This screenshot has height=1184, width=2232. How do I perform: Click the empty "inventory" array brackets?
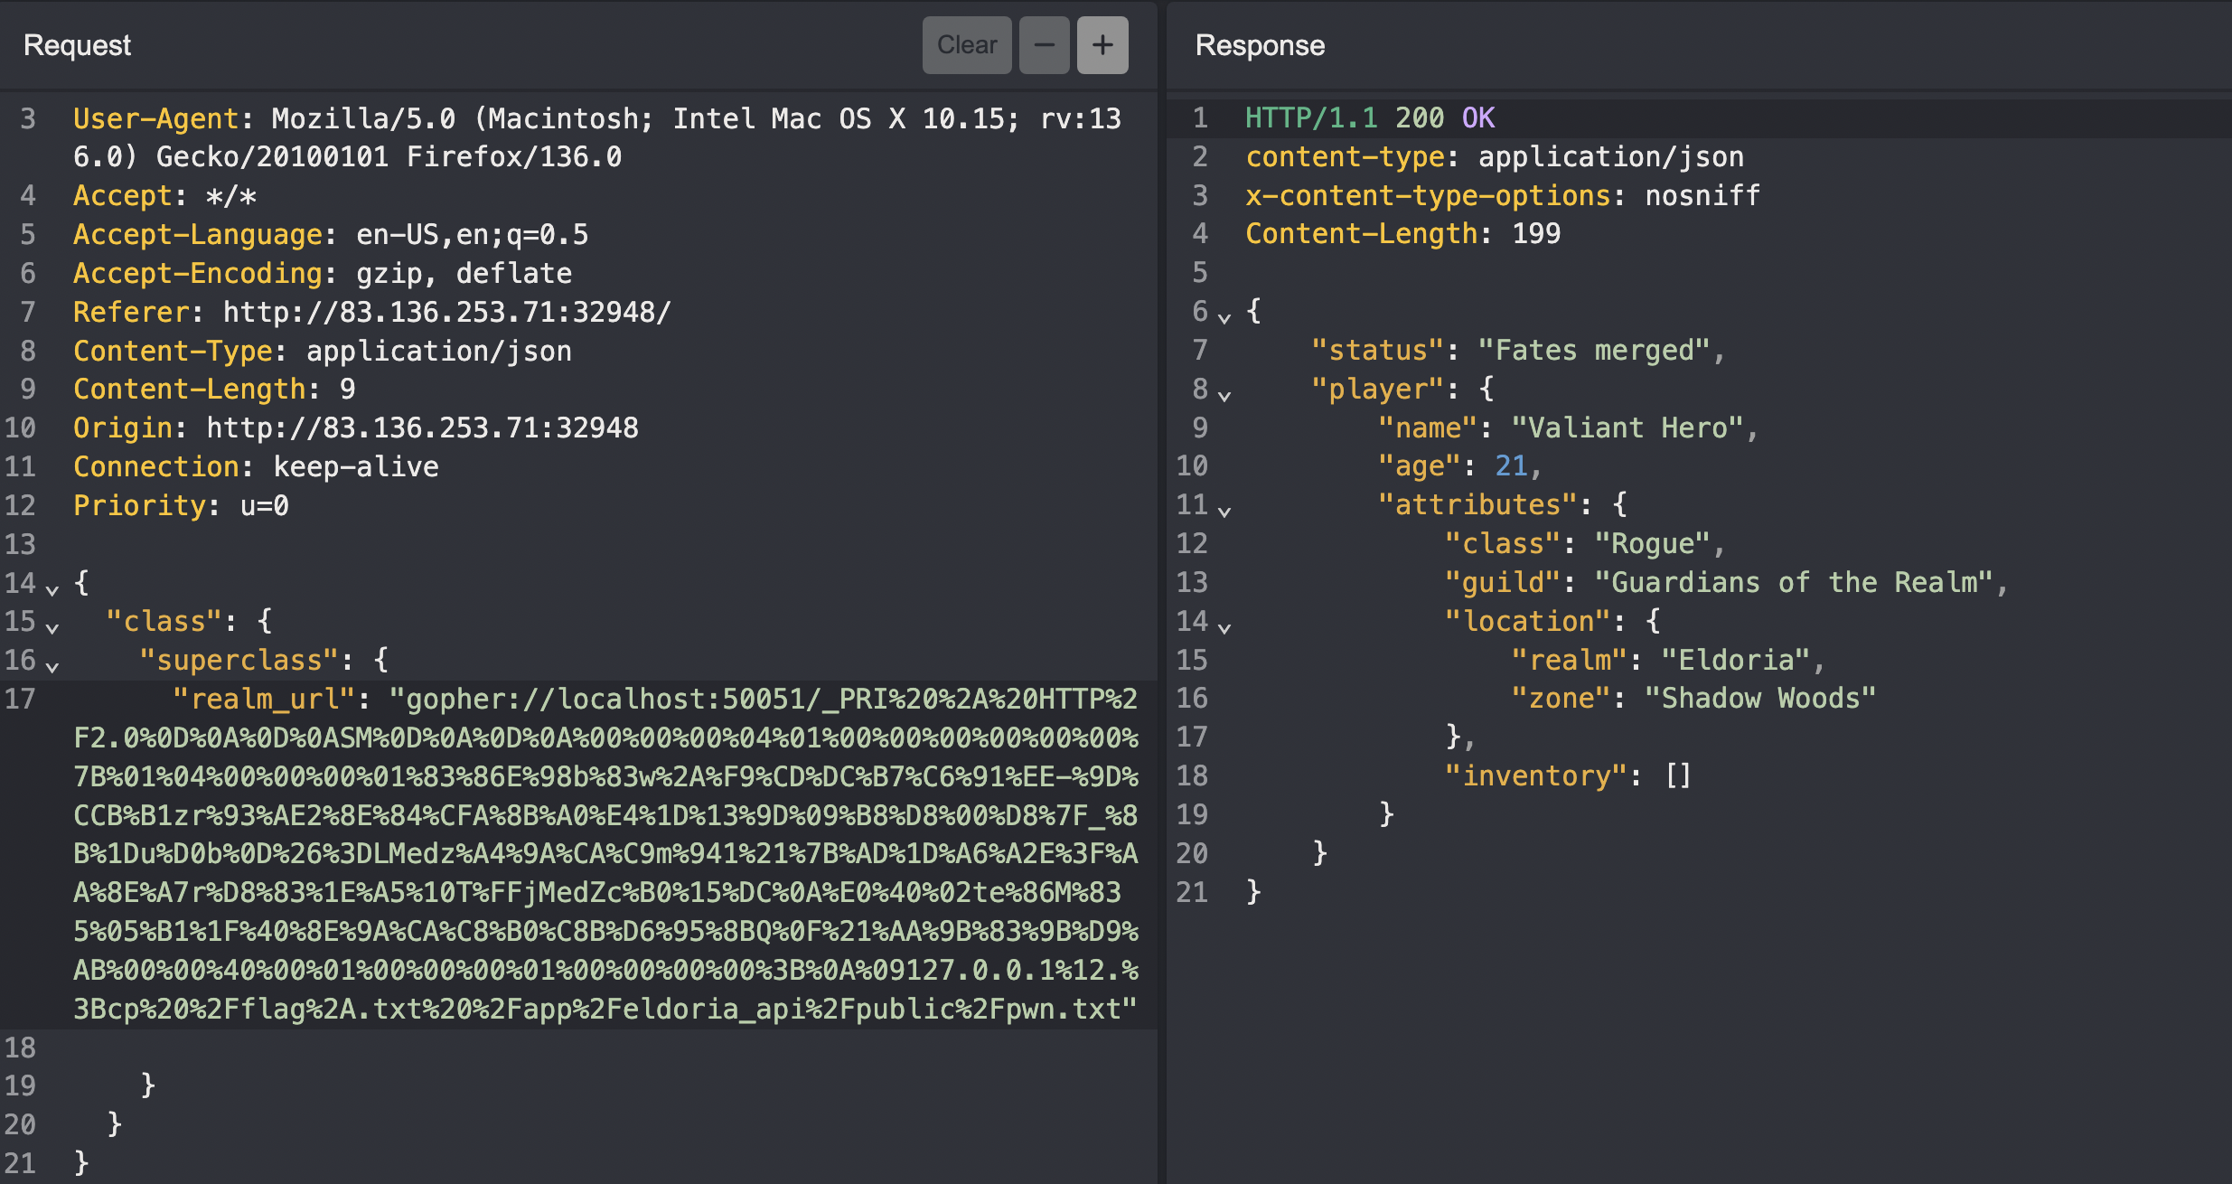click(1677, 775)
